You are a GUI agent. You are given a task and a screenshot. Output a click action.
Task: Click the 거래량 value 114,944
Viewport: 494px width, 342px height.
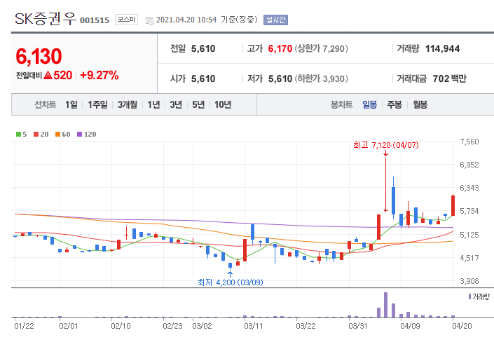[x=442, y=49]
